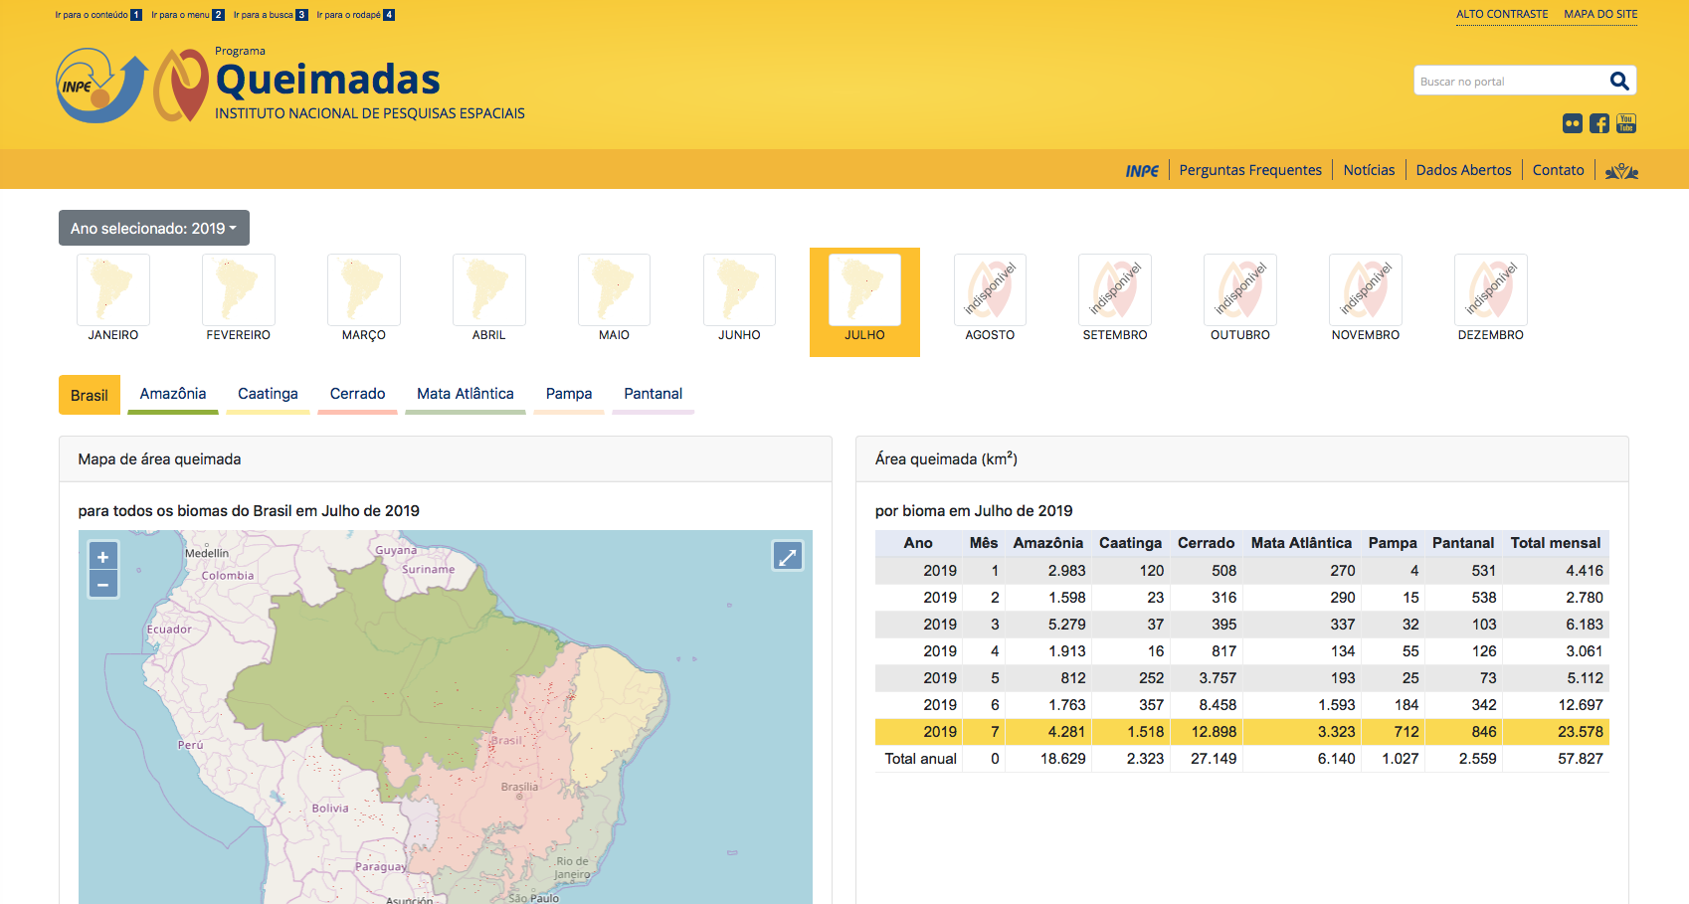Click the Ir para o conteúdo shortcut
The width and height of the screenshot is (1689, 904).
point(98,15)
